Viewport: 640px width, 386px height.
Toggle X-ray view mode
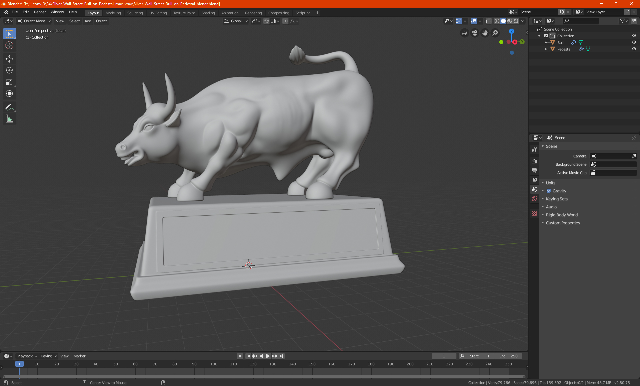[489, 21]
